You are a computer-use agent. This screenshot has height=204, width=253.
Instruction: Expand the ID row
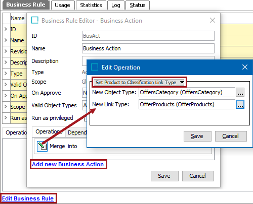pos(6,29)
